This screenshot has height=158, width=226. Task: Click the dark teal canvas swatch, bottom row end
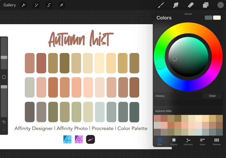click(x=134, y=112)
